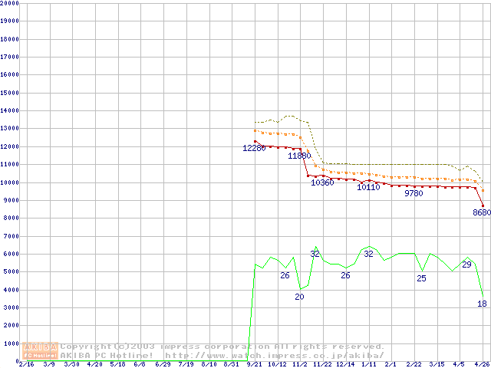This screenshot has width=491, height=368.
Task: Click the 11/2 date on x-axis
Action: tap(300, 363)
